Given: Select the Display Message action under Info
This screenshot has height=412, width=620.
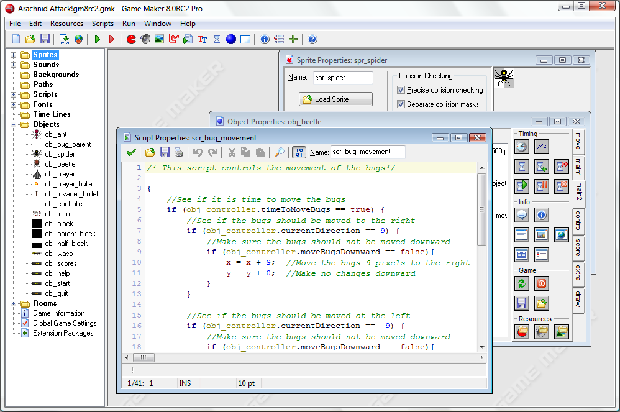Looking at the screenshot, I should point(522,215).
